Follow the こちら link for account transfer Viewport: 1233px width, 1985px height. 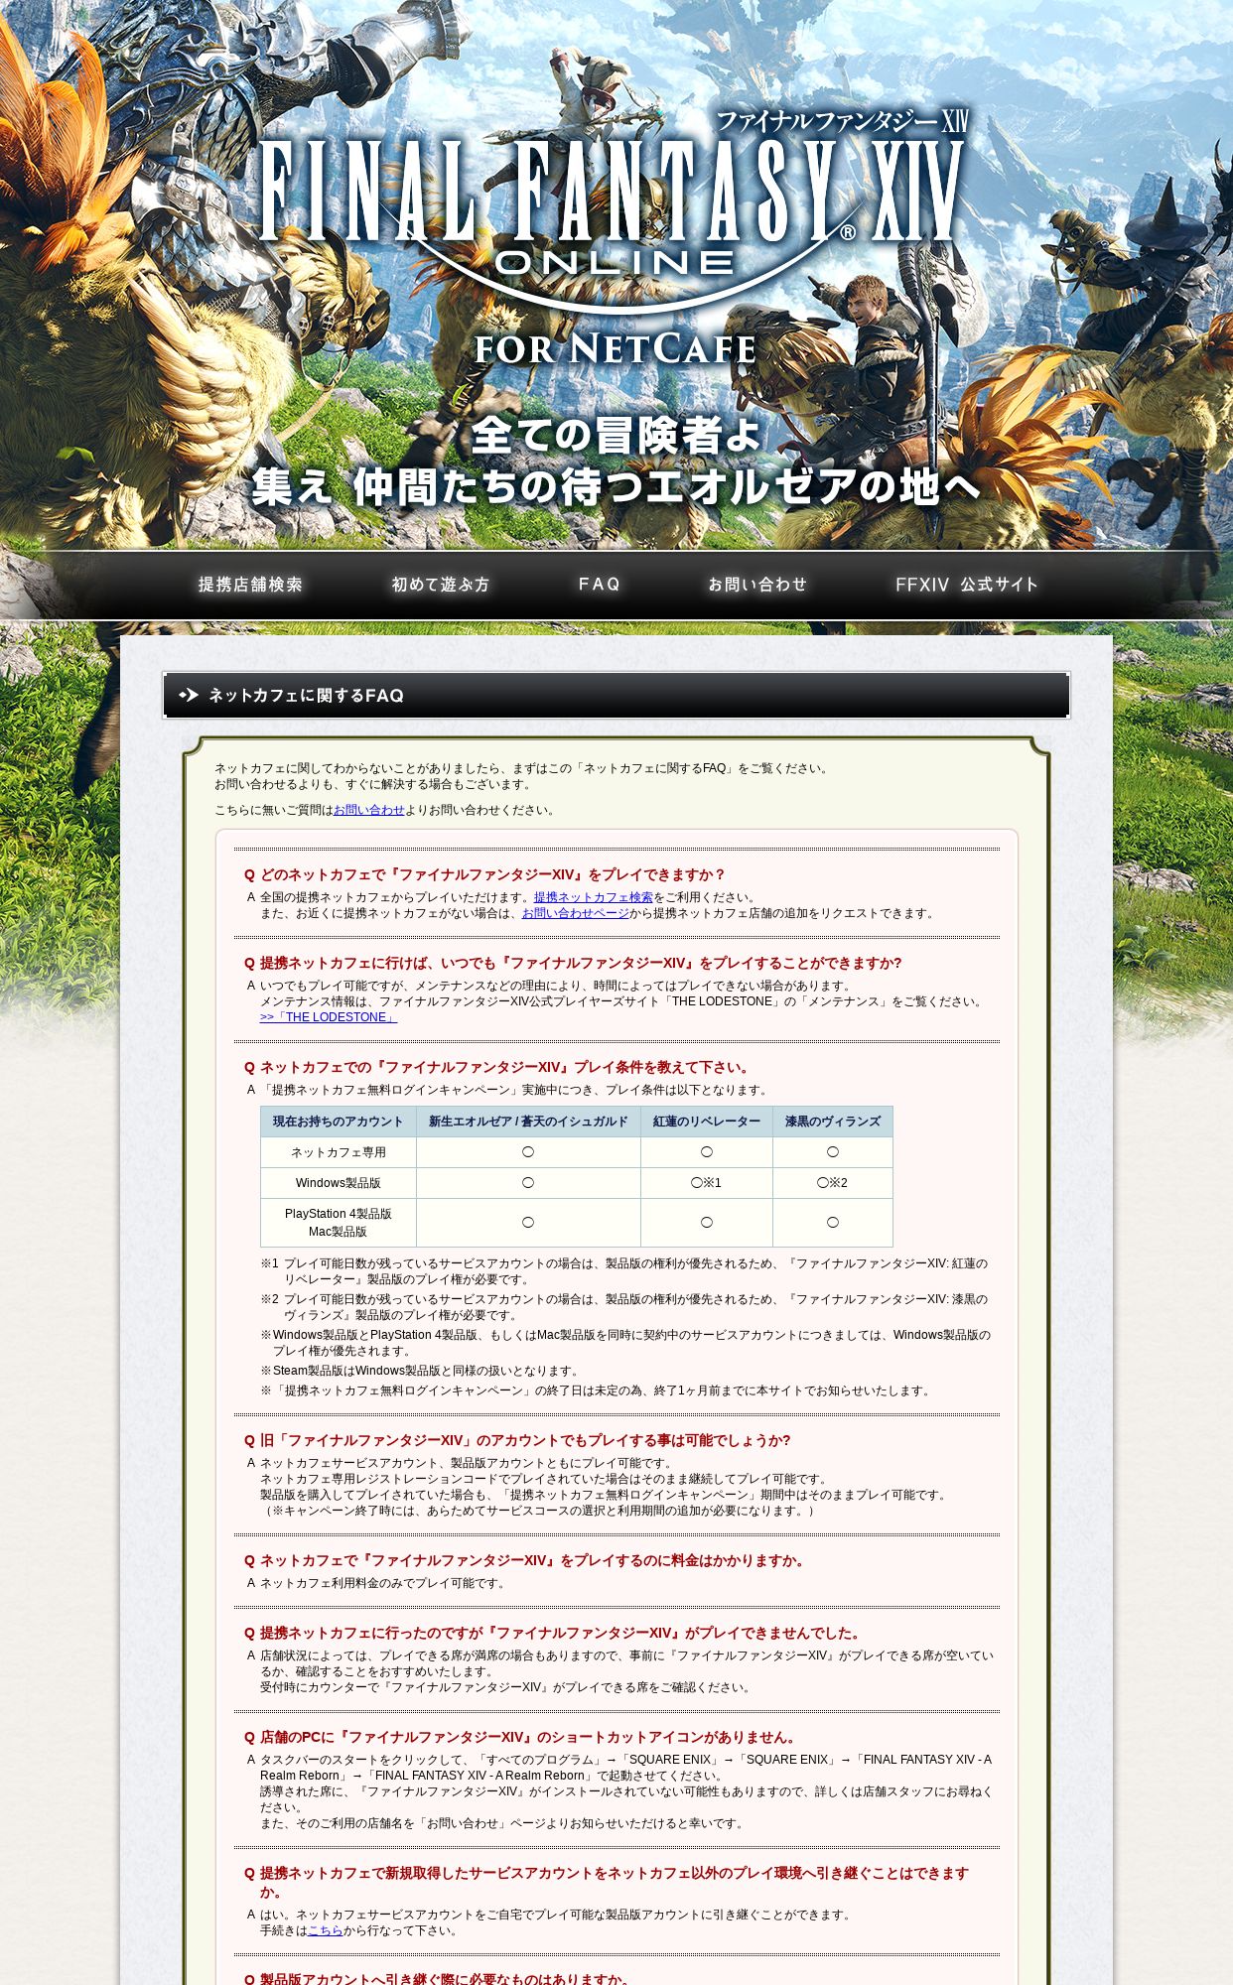pyautogui.click(x=326, y=1930)
